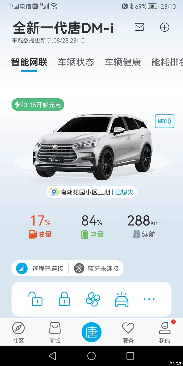Turn on the air conditioning fan icon
The image size is (183, 366).
[93, 299]
